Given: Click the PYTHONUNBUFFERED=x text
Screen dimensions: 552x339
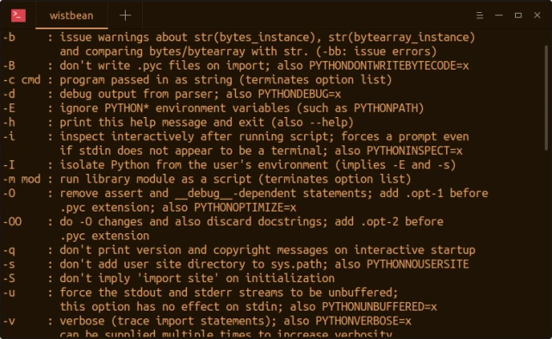Looking at the screenshot, I should click(379, 306).
